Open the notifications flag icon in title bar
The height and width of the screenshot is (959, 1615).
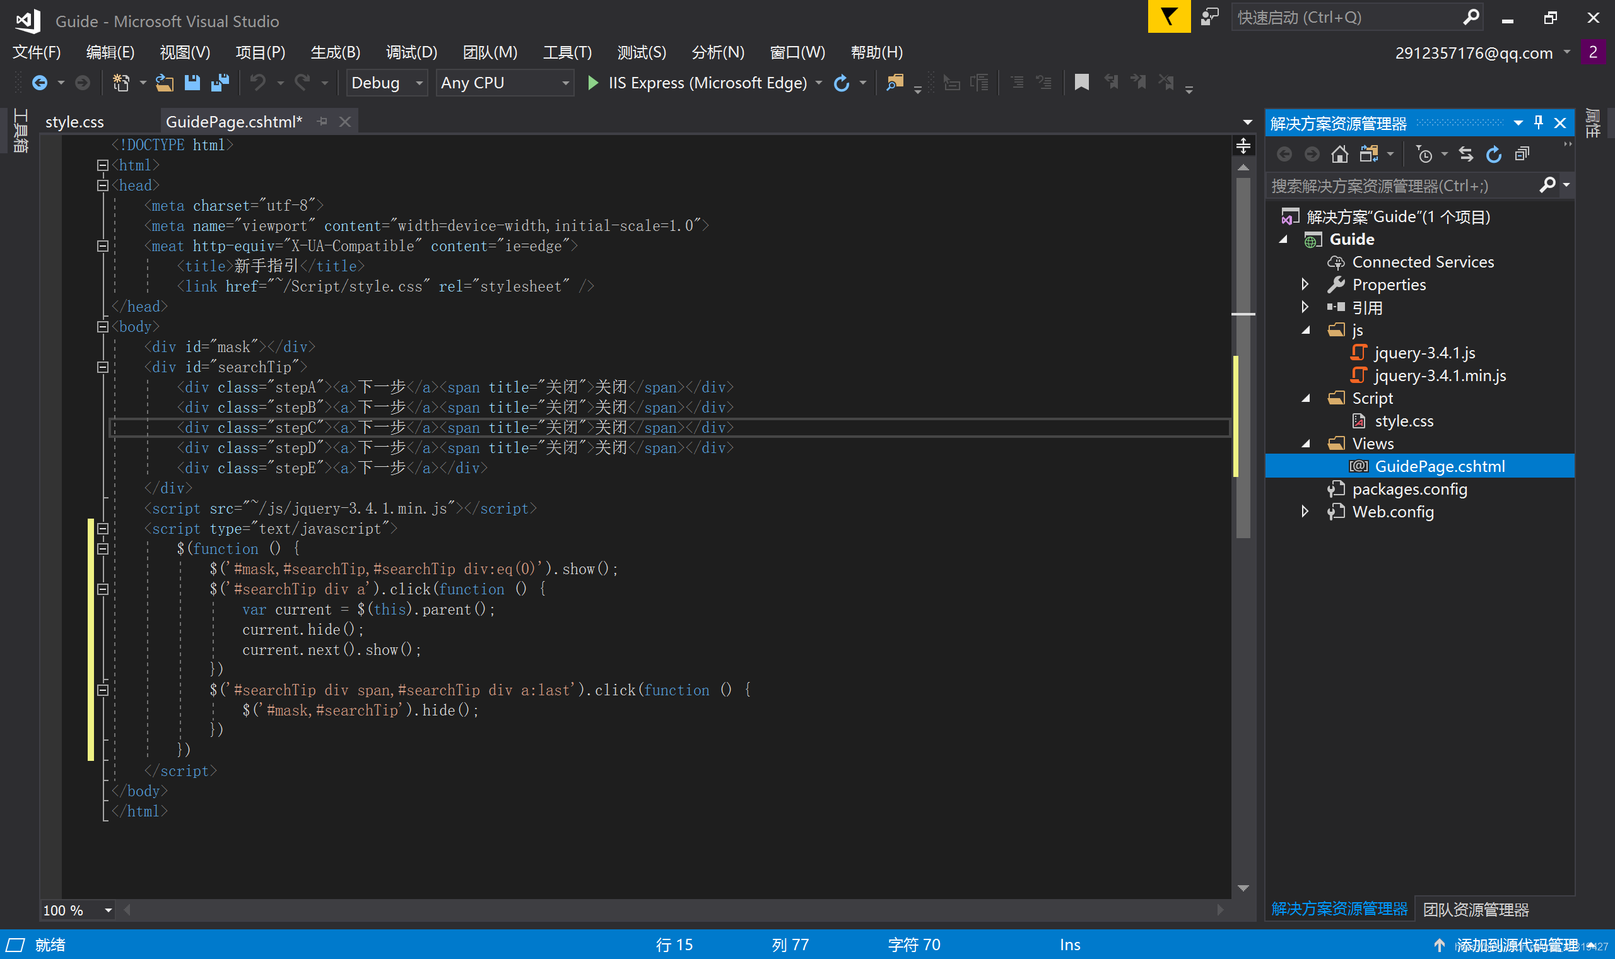(x=1168, y=17)
